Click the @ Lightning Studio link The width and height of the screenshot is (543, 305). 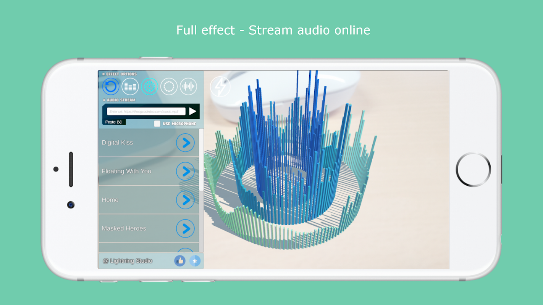tap(128, 261)
